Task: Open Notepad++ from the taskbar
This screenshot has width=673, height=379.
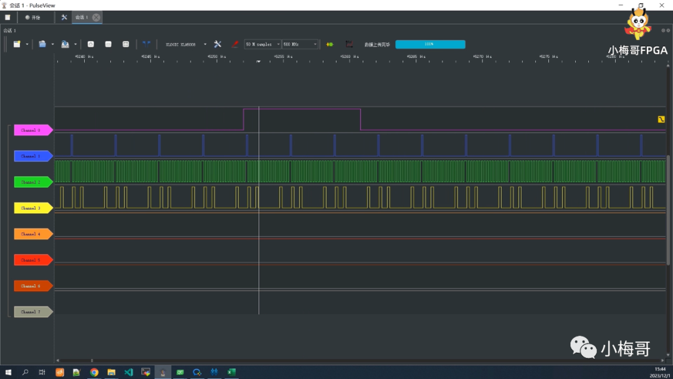Action: click(77, 372)
